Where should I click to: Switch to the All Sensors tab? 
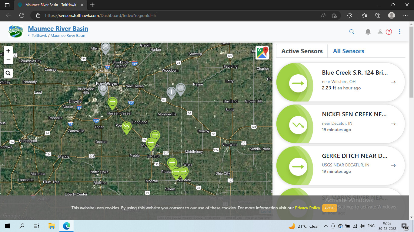tap(348, 51)
